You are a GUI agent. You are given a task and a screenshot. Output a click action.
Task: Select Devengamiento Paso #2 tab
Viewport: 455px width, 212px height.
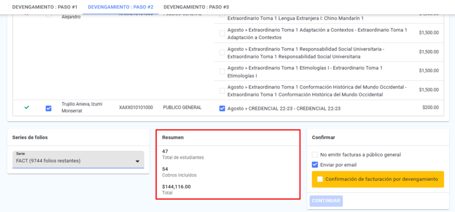(121, 7)
